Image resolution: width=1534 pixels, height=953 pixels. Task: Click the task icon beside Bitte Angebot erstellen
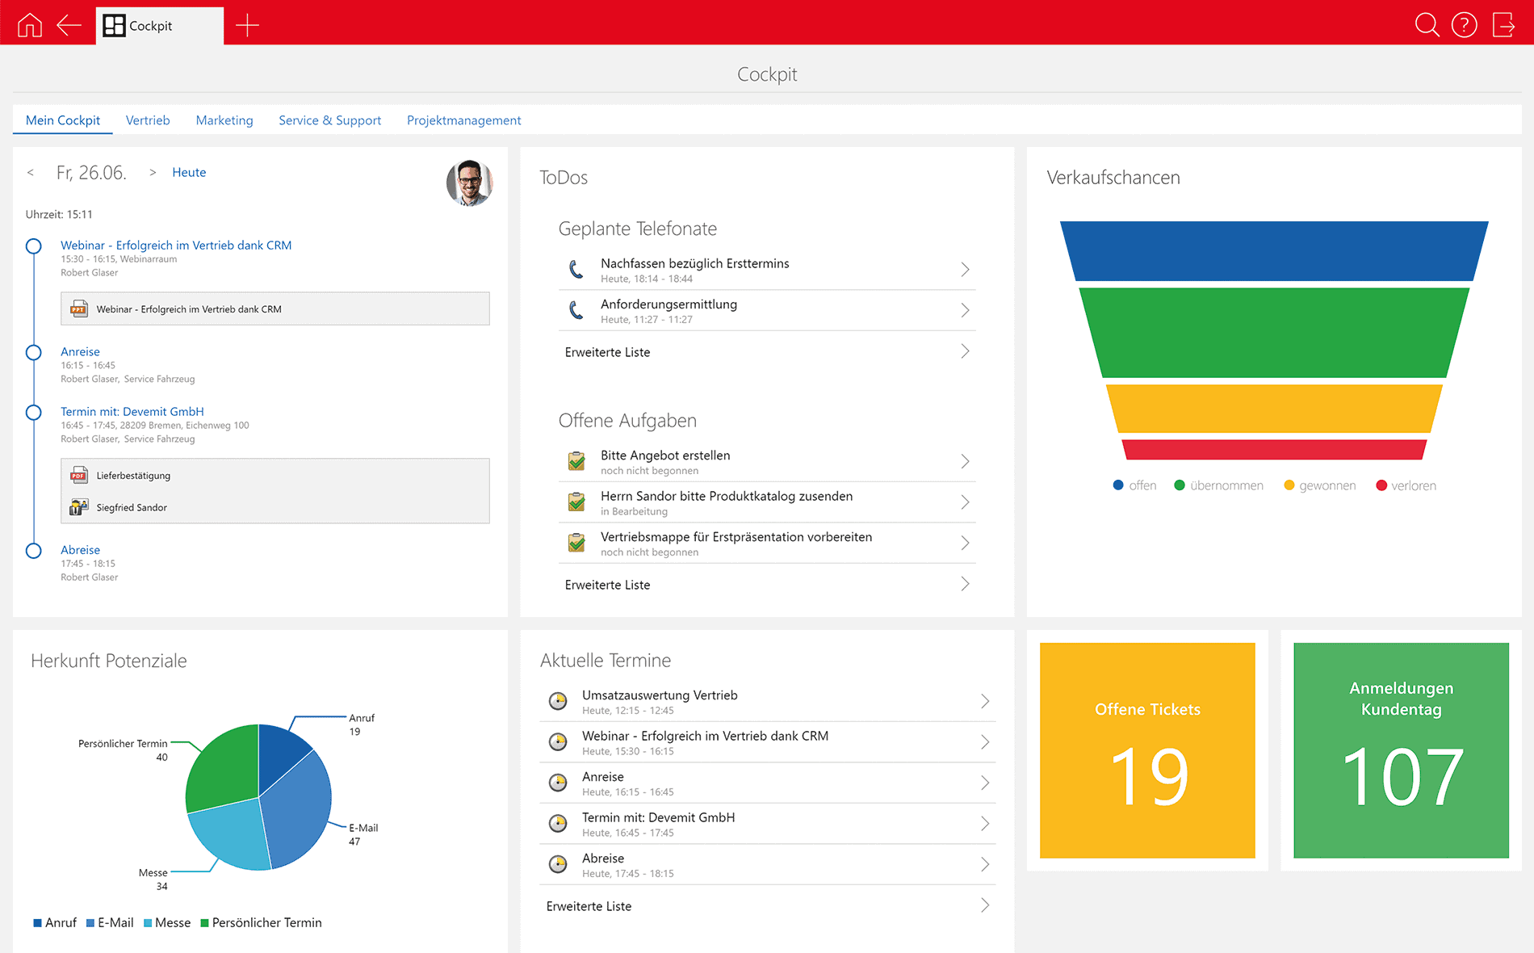(x=576, y=461)
